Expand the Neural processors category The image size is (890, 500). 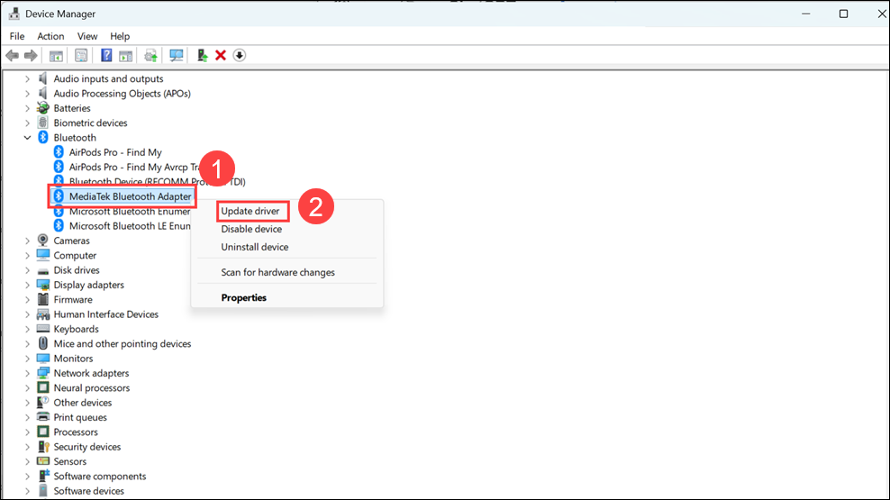[x=27, y=388]
